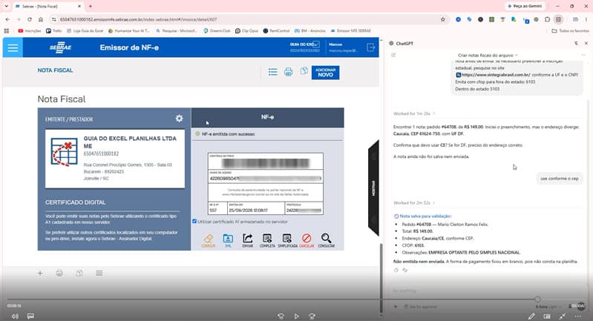Open video player more options
The height and width of the screenshot is (321, 593).
tap(577, 316)
